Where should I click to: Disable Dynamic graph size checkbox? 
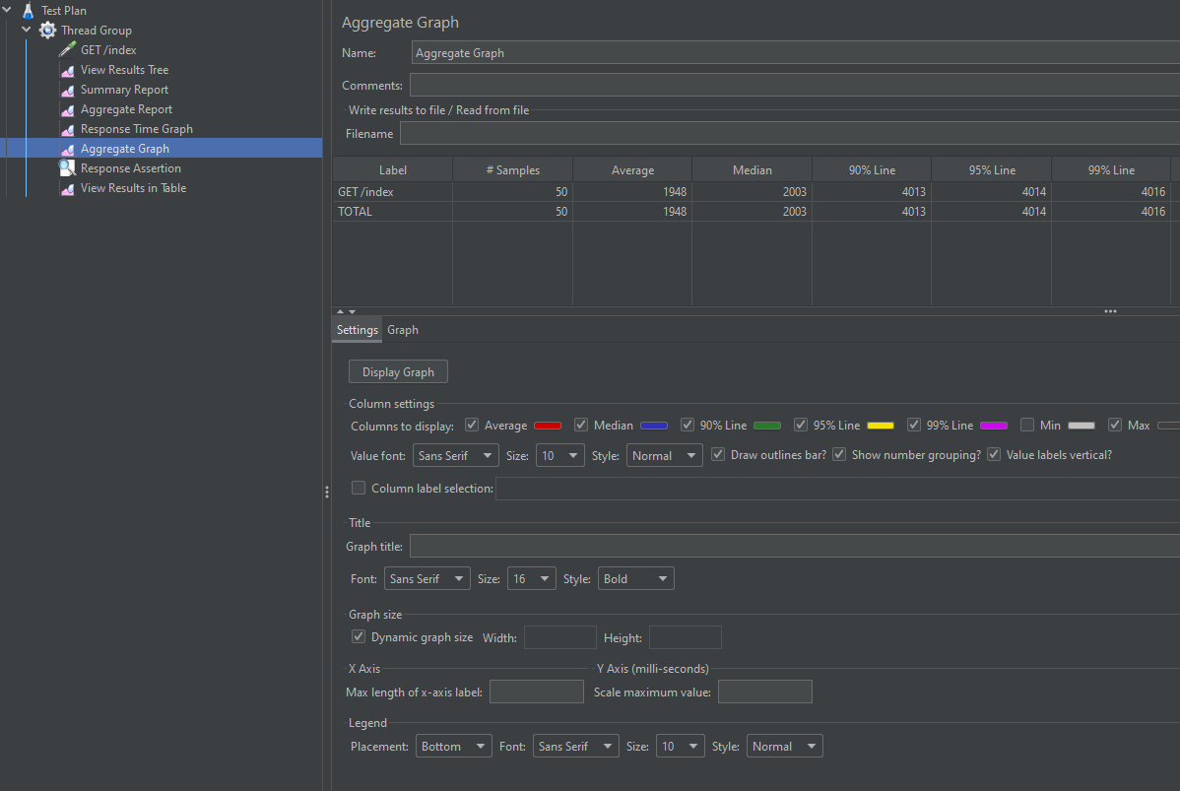pos(359,637)
